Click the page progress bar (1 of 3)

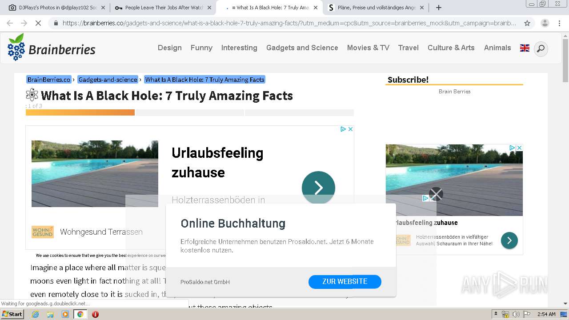pyautogui.click(x=190, y=112)
